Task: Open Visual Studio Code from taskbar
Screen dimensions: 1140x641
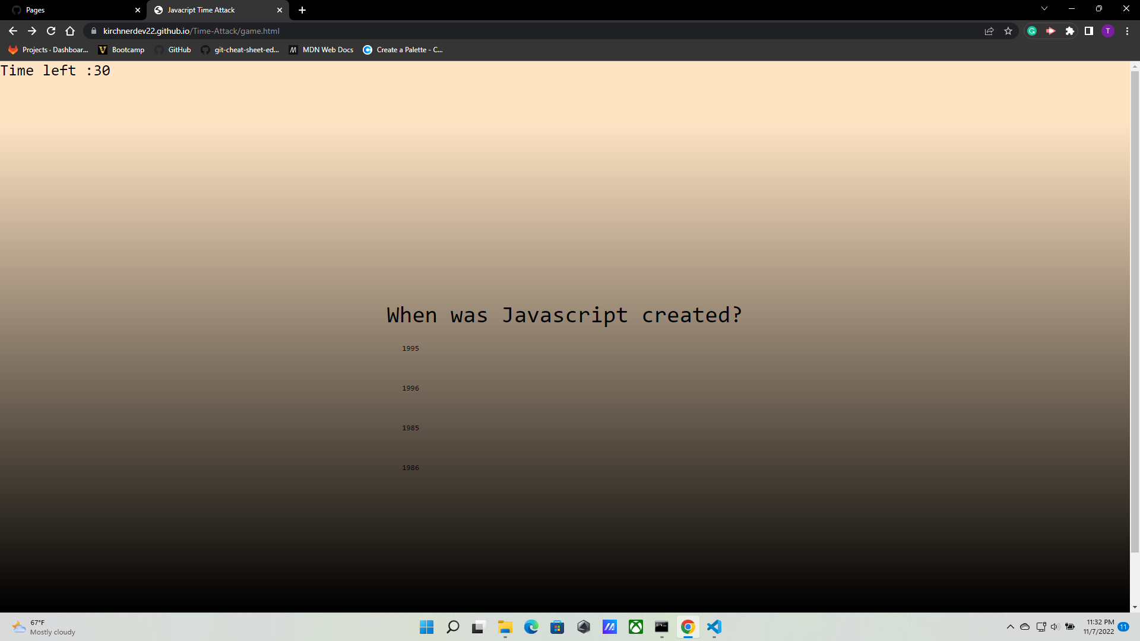Action: tap(714, 627)
